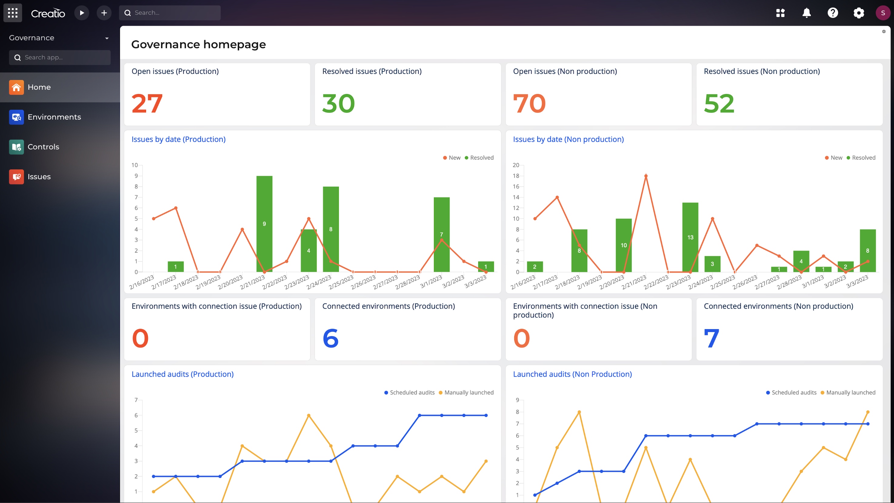The image size is (894, 503).
Task: Click the Home icon in the sidebar
Action: click(16, 87)
